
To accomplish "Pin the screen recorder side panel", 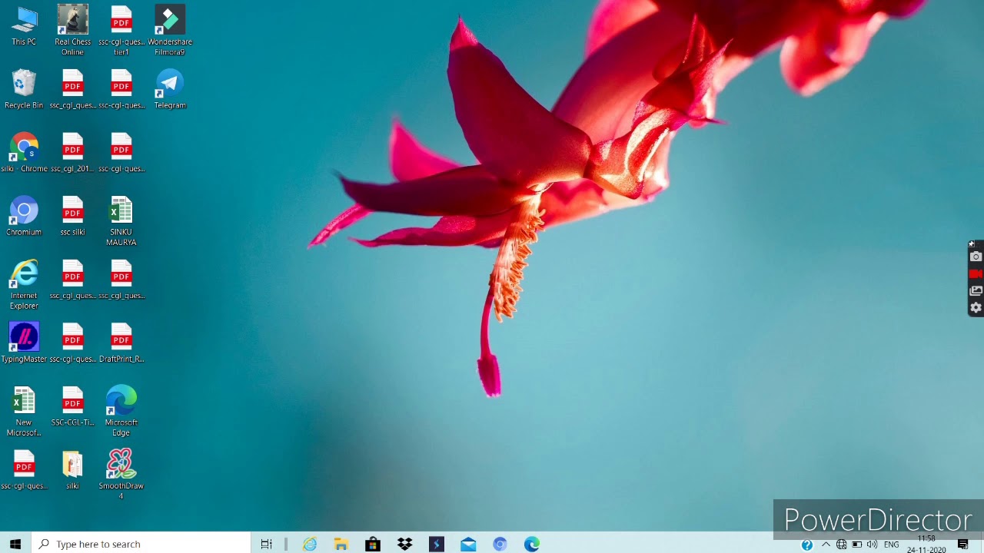I will [971, 244].
